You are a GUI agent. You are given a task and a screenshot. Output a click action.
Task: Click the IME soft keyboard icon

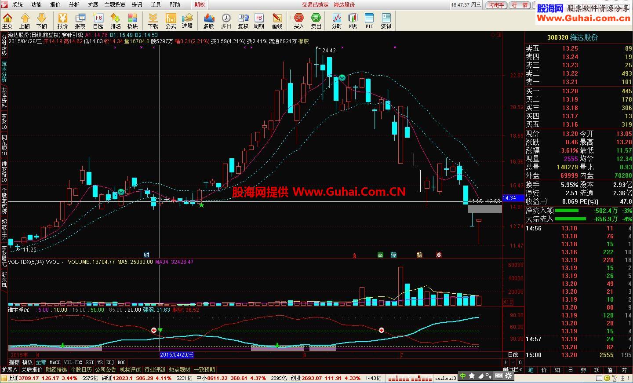498,376
